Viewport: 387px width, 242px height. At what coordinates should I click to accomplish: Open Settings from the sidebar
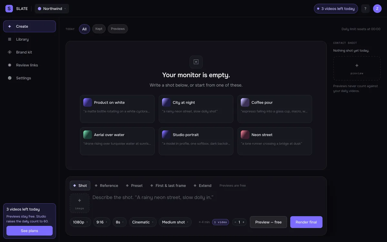(29, 78)
